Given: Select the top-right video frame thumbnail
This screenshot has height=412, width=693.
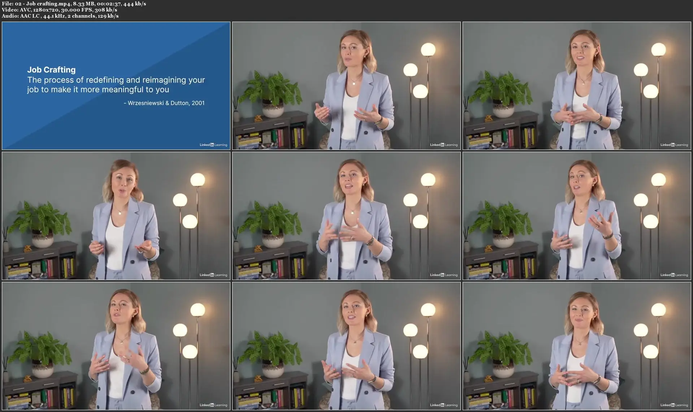Looking at the screenshot, I should 577,86.
